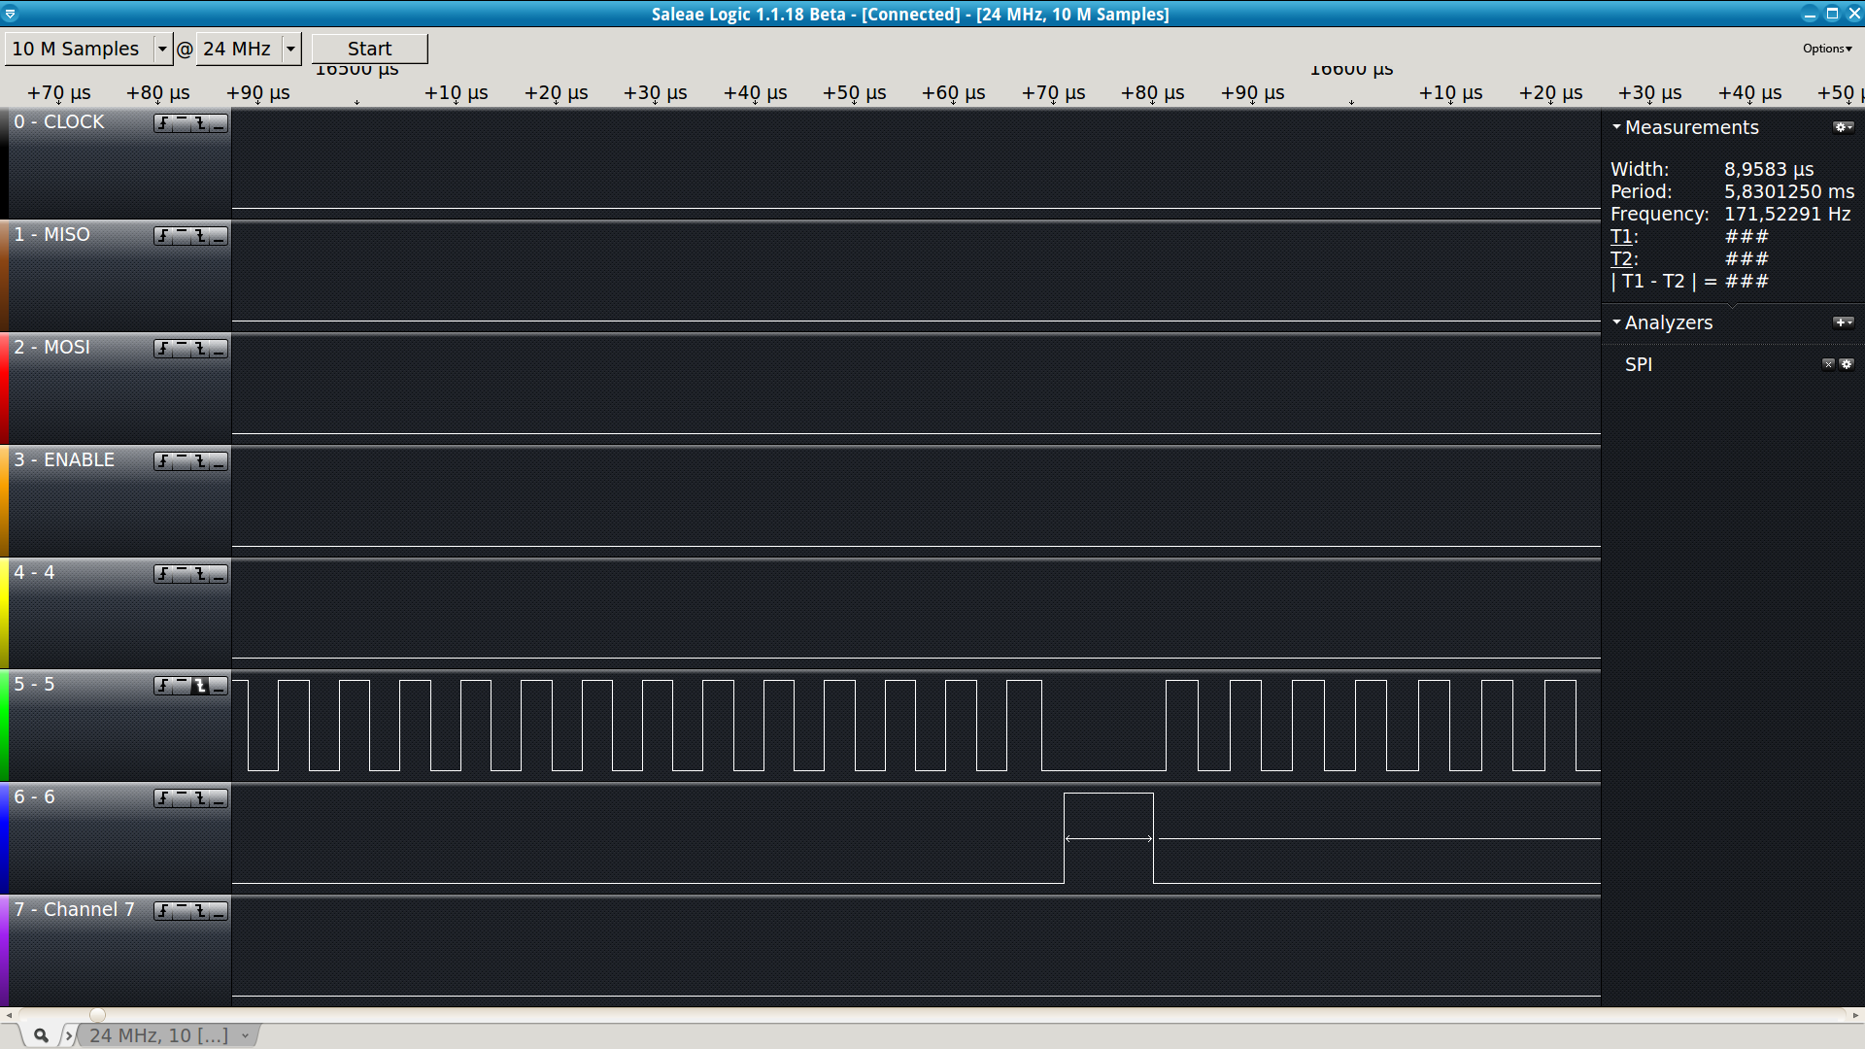The height and width of the screenshot is (1049, 1865).
Task: Click the horizontal scrollbar handle
Action: point(97,1015)
